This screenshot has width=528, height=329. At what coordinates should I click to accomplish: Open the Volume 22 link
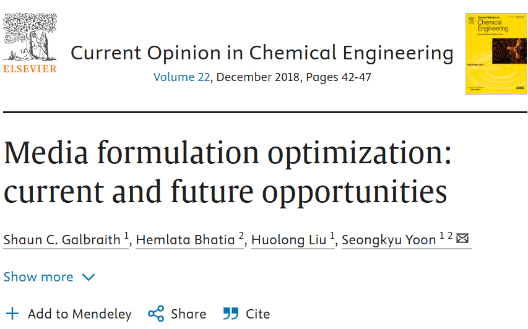(181, 77)
